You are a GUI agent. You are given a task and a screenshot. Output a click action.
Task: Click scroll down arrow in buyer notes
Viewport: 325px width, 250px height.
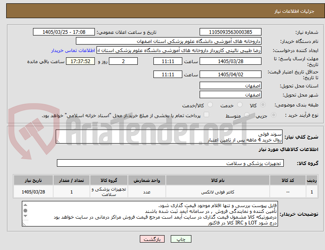pyautogui.click(x=25, y=216)
